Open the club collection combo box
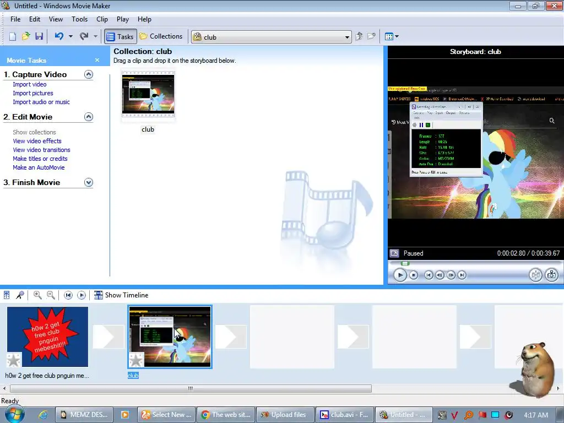 pyautogui.click(x=271, y=37)
